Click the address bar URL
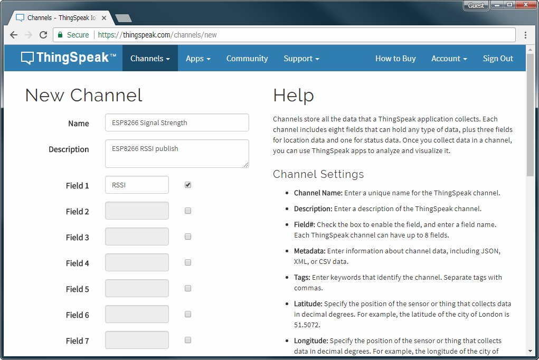 click(157, 35)
